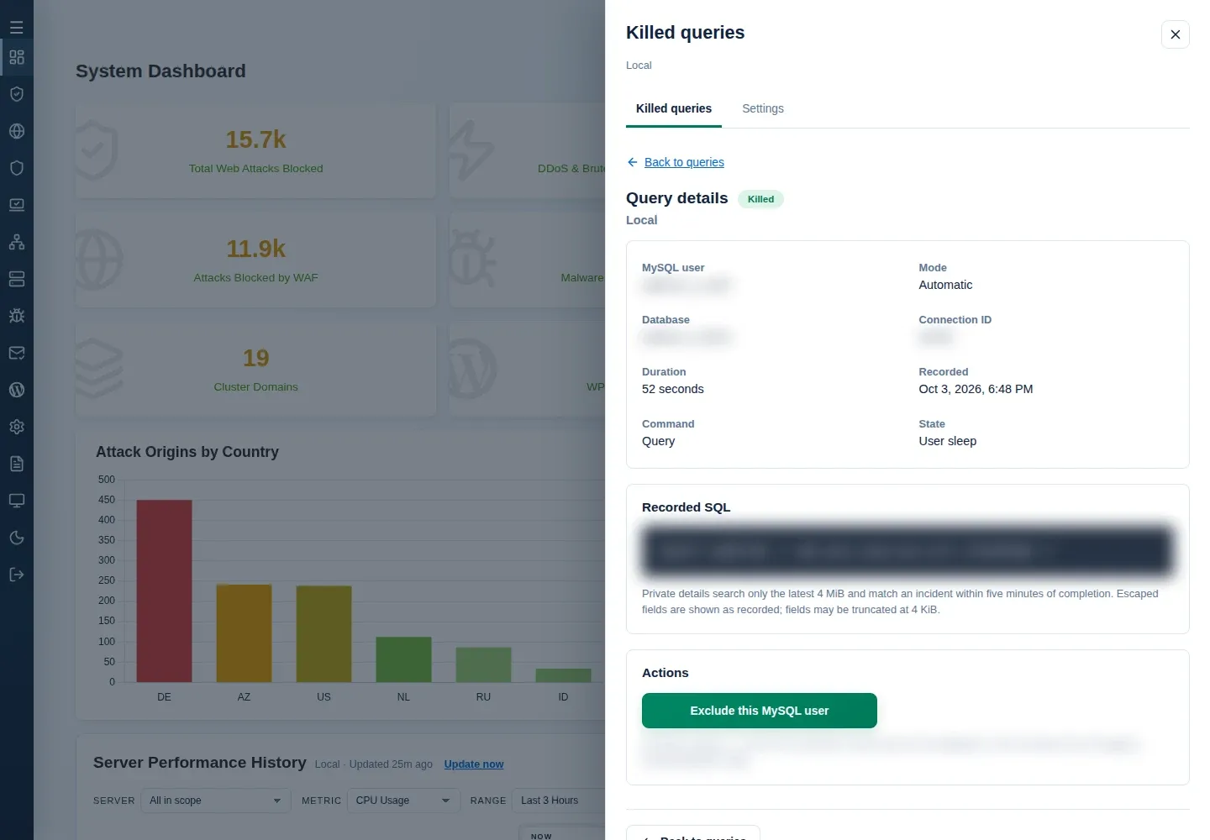Open the bug malware sidebar icon

coord(17,316)
